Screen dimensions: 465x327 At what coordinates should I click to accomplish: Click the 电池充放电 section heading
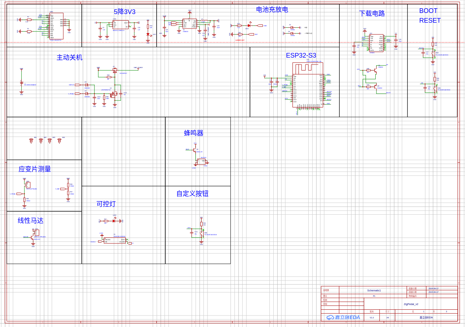tap(272, 10)
